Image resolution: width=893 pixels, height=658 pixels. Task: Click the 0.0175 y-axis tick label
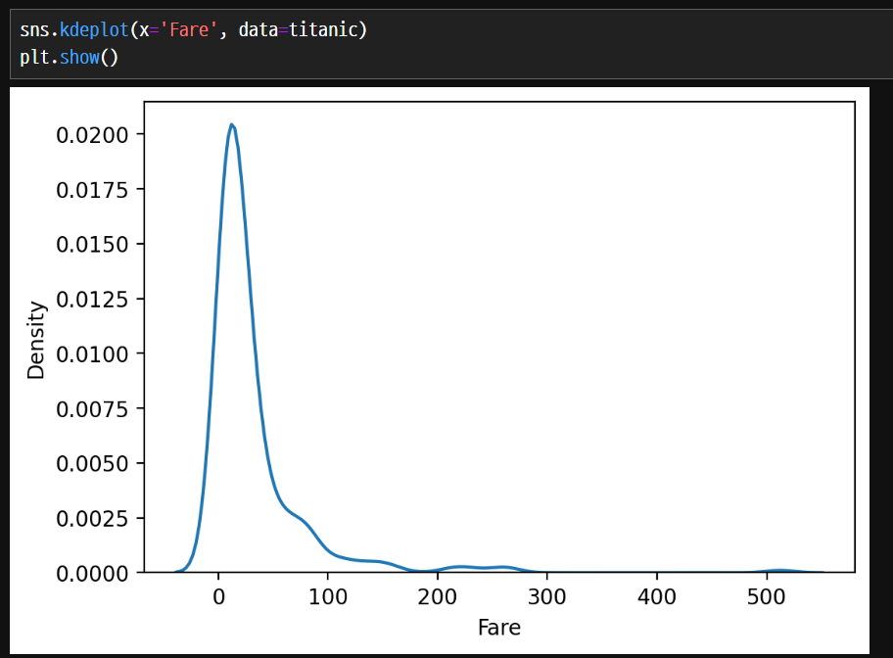(x=92, y=190)
